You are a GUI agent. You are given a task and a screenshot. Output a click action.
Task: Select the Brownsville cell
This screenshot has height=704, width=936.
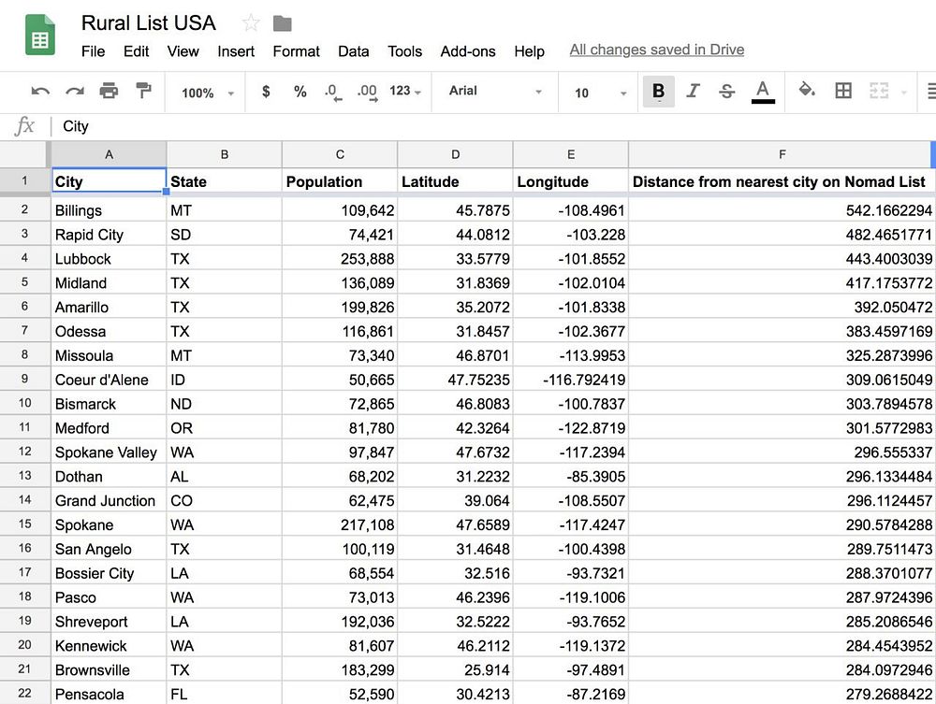[109, 670]
